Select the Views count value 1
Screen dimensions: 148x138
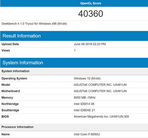tap(75, 50)
